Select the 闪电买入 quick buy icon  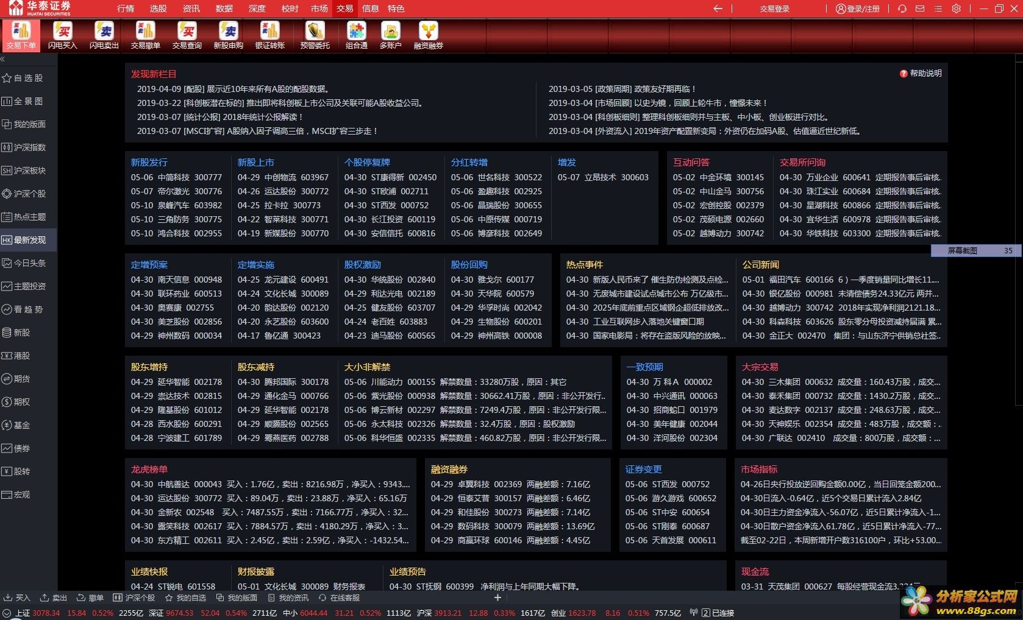[x=63, y=35]
